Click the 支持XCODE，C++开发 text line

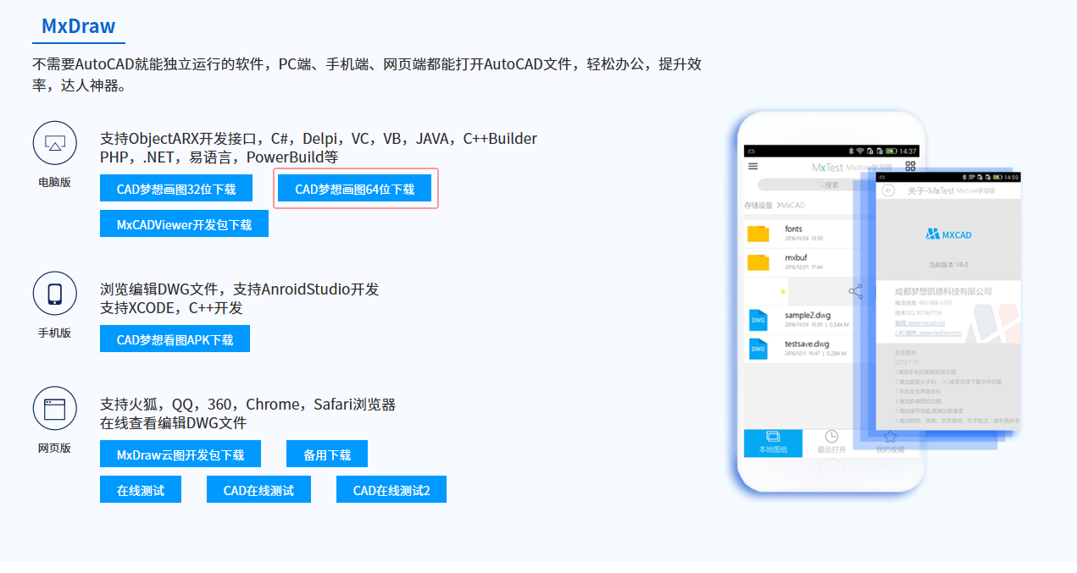[x=171, y=307]
